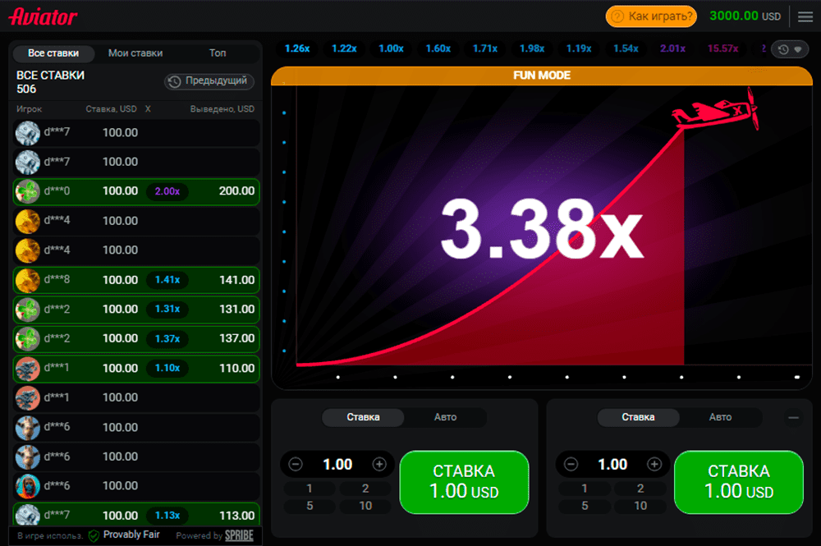This screenshot has height=546, width=821.
Task: Place left bet with green СТАВКА button
Action: tap(464, 482)
